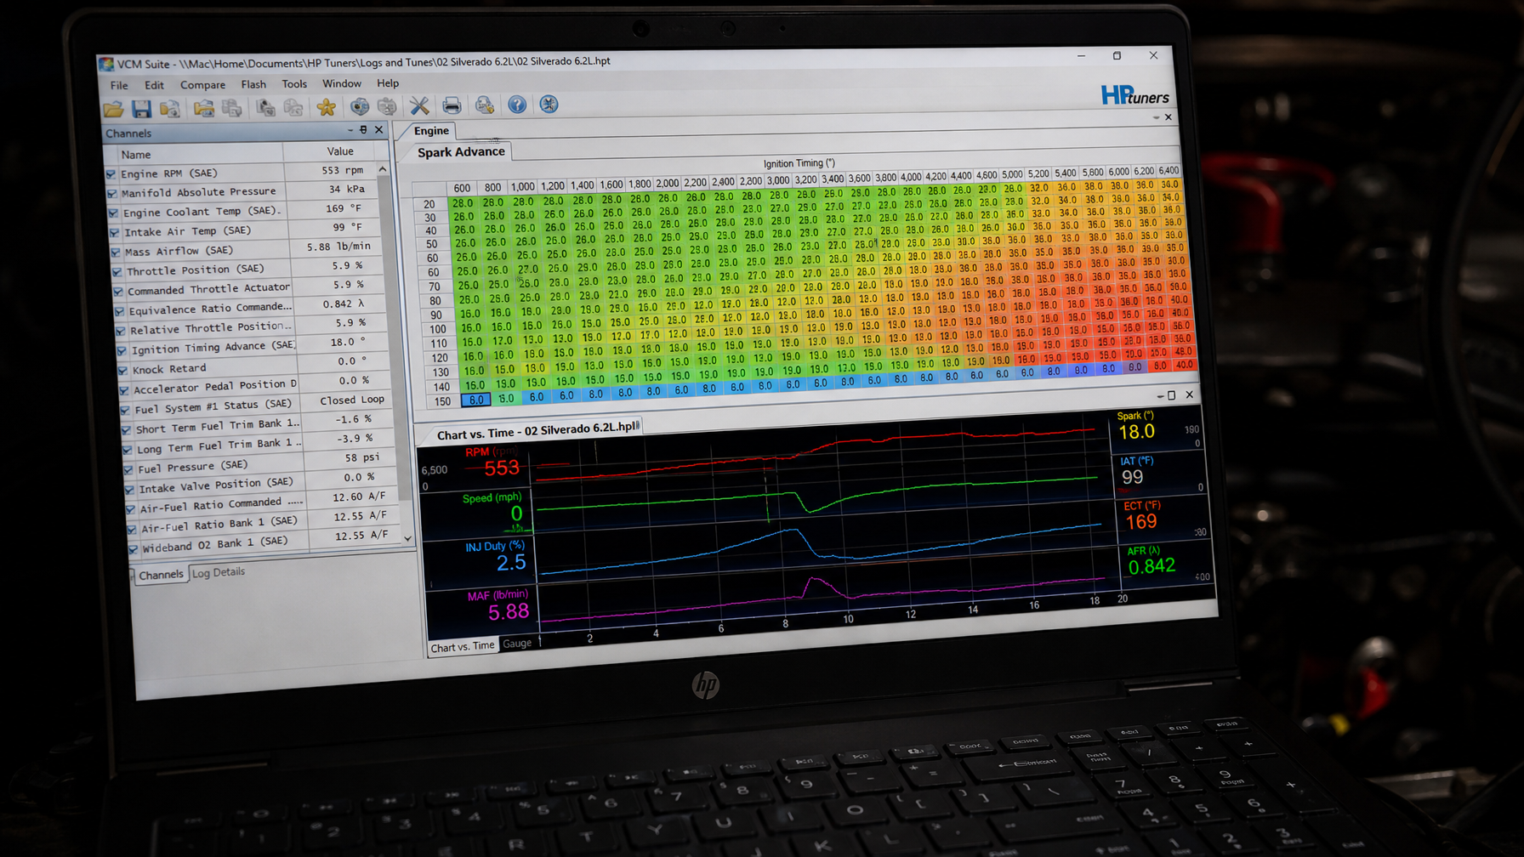The image size is (1524, 857).
Task: Open the Edit menu
Action: pyautogui.click(x=154, y=86)
